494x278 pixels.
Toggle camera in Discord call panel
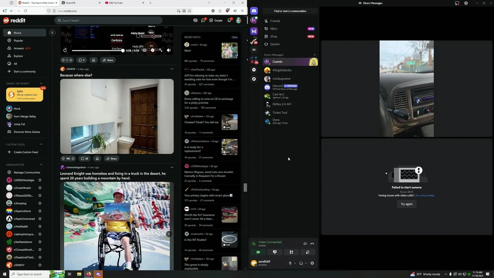tap(258, 252)
